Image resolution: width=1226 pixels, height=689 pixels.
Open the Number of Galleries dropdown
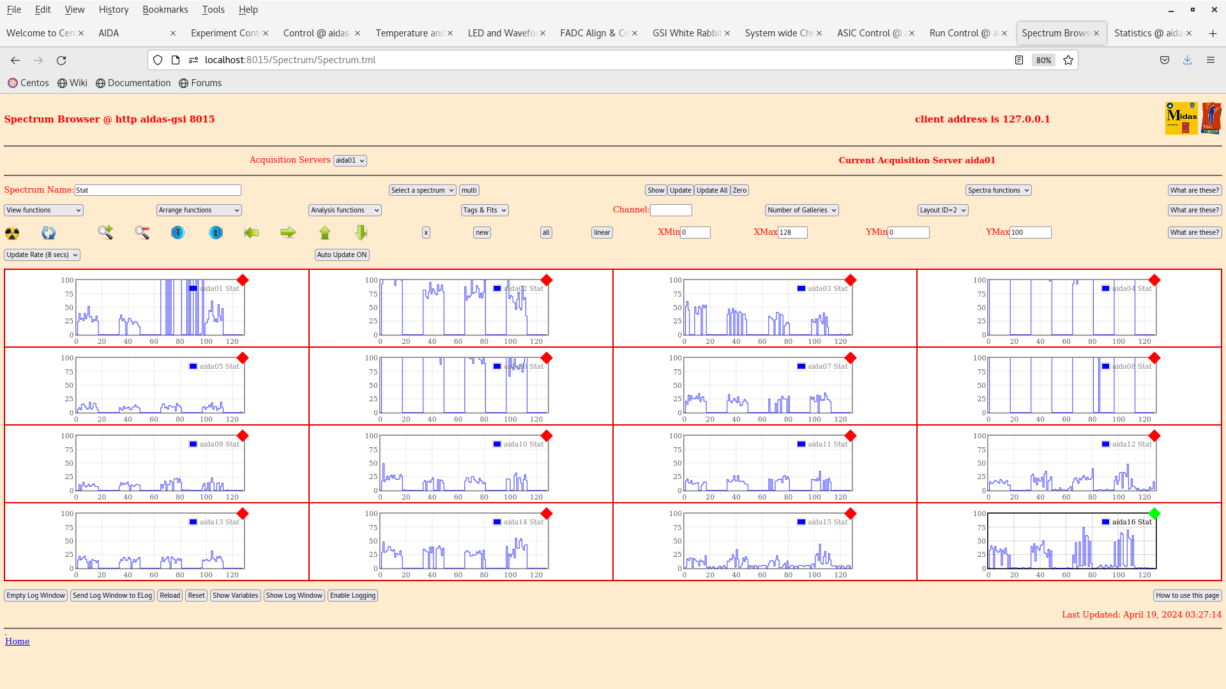[x=802, y=210]
